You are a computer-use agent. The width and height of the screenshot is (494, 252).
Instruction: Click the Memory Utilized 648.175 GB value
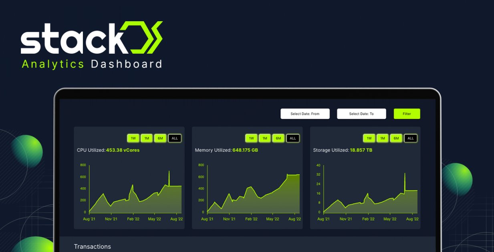pyautogui.click(x=246, y=150)
